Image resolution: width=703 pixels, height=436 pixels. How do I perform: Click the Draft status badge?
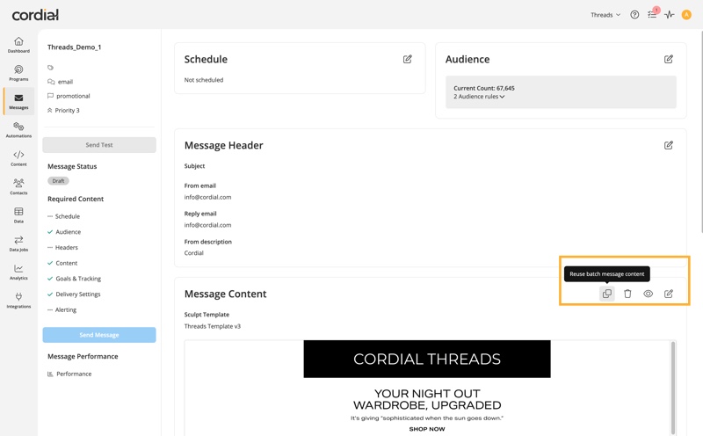58,181
